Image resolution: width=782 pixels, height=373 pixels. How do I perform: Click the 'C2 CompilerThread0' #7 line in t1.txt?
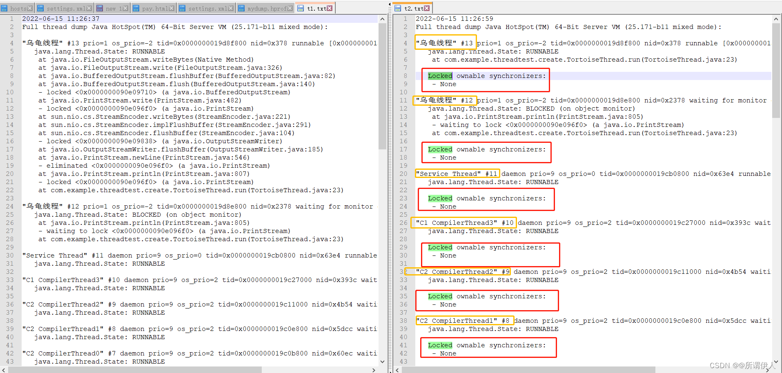200,353
